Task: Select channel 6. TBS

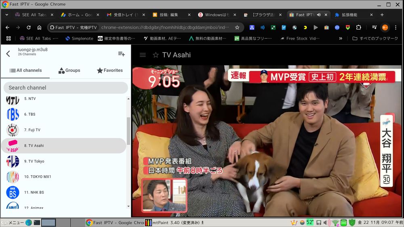Action: click(x=64, y=114)
